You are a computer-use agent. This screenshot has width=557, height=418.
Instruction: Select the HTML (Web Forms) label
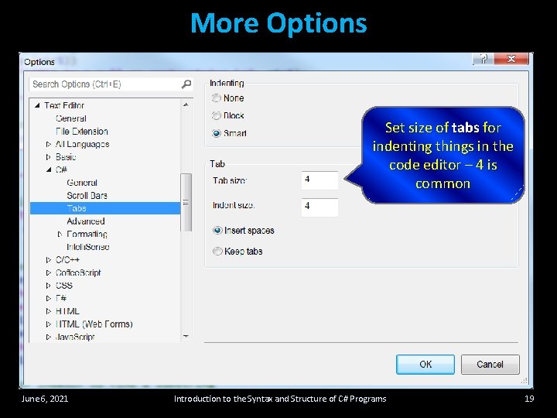point(94,324)
